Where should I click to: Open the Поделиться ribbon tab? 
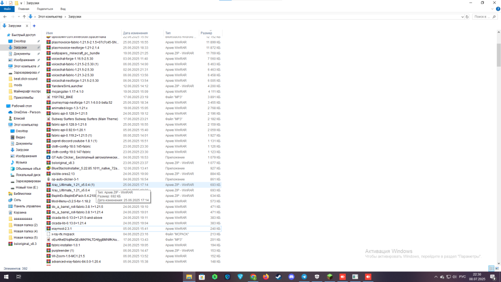point(45,9)
